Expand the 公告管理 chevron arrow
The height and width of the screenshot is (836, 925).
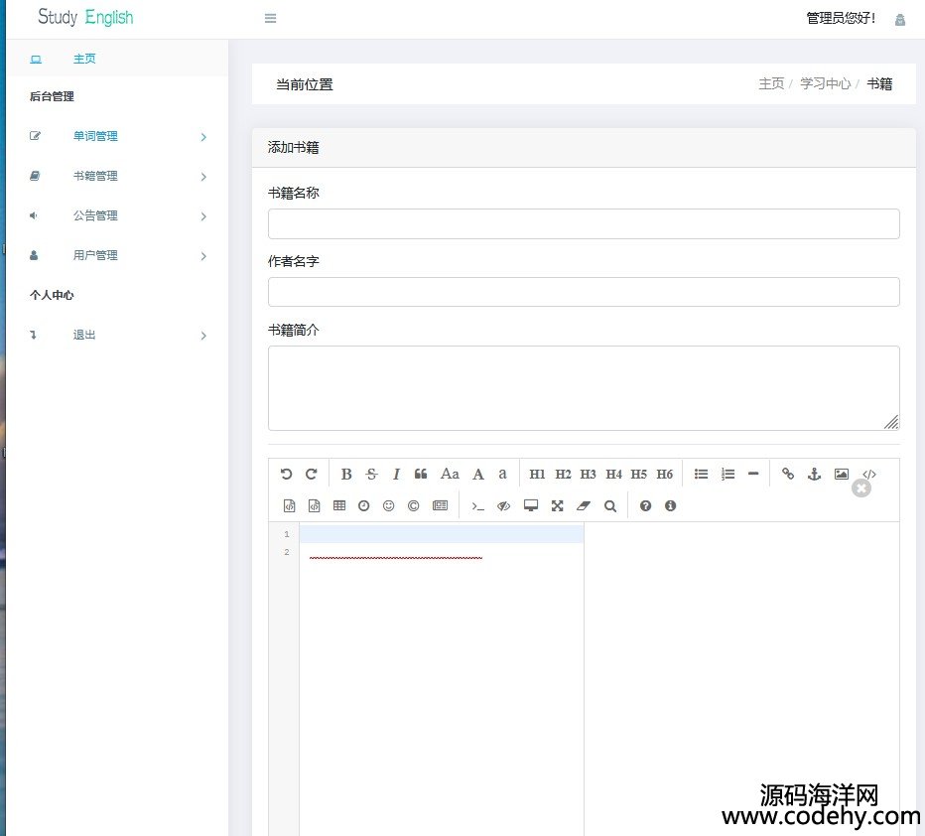pyautogui.click(x=203, y=216)
